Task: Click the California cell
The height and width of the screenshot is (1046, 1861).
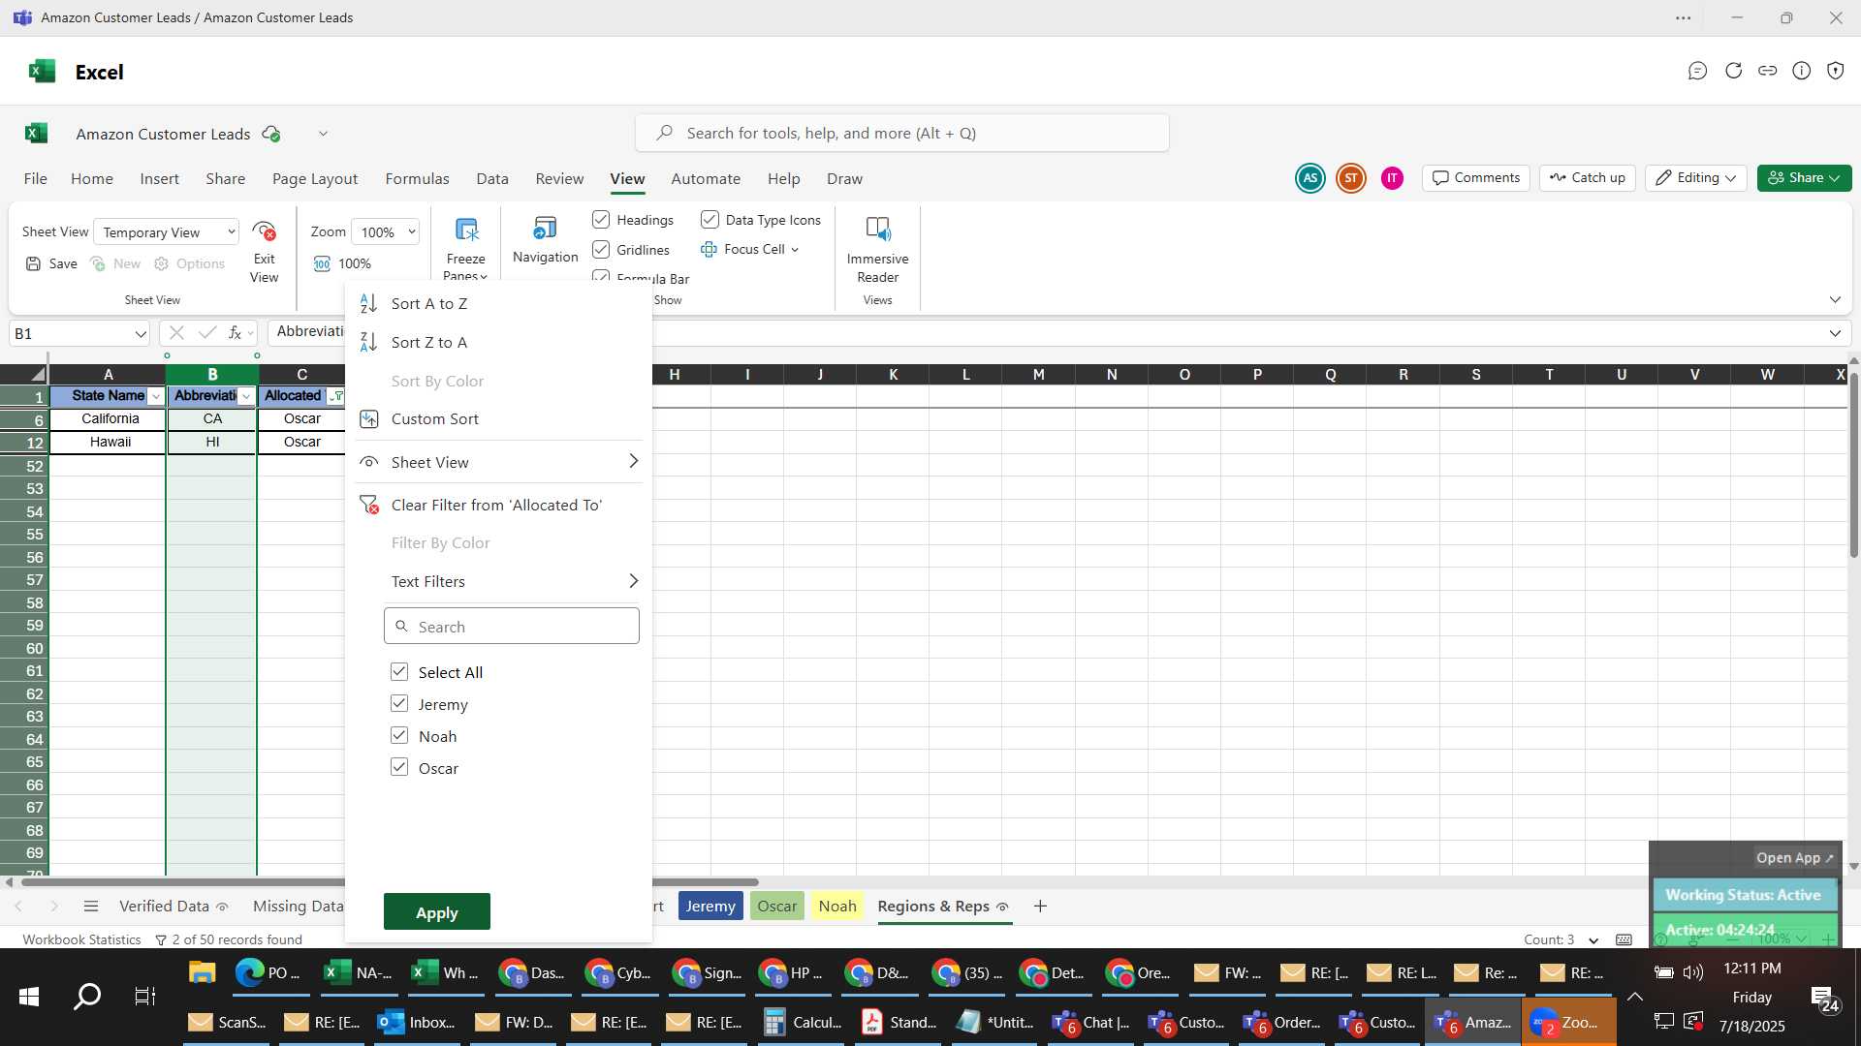Action: (x=109, y=418)
